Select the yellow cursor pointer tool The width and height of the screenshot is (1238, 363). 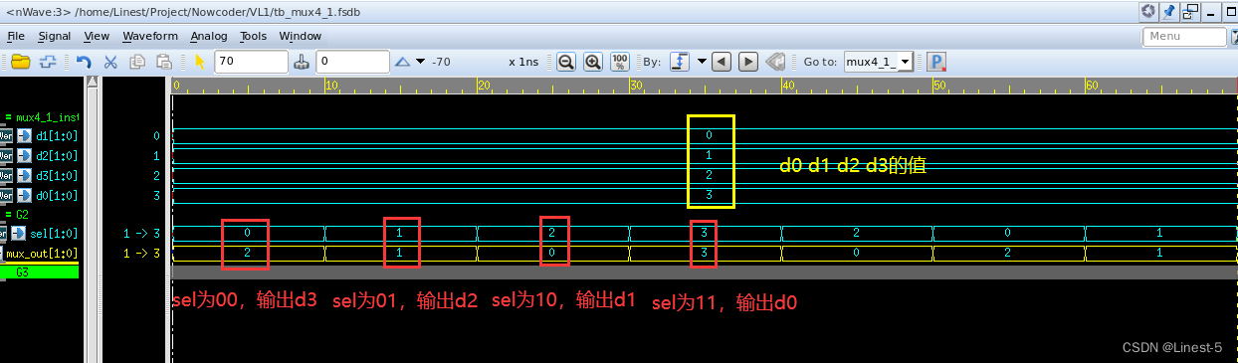click(199, 62)
